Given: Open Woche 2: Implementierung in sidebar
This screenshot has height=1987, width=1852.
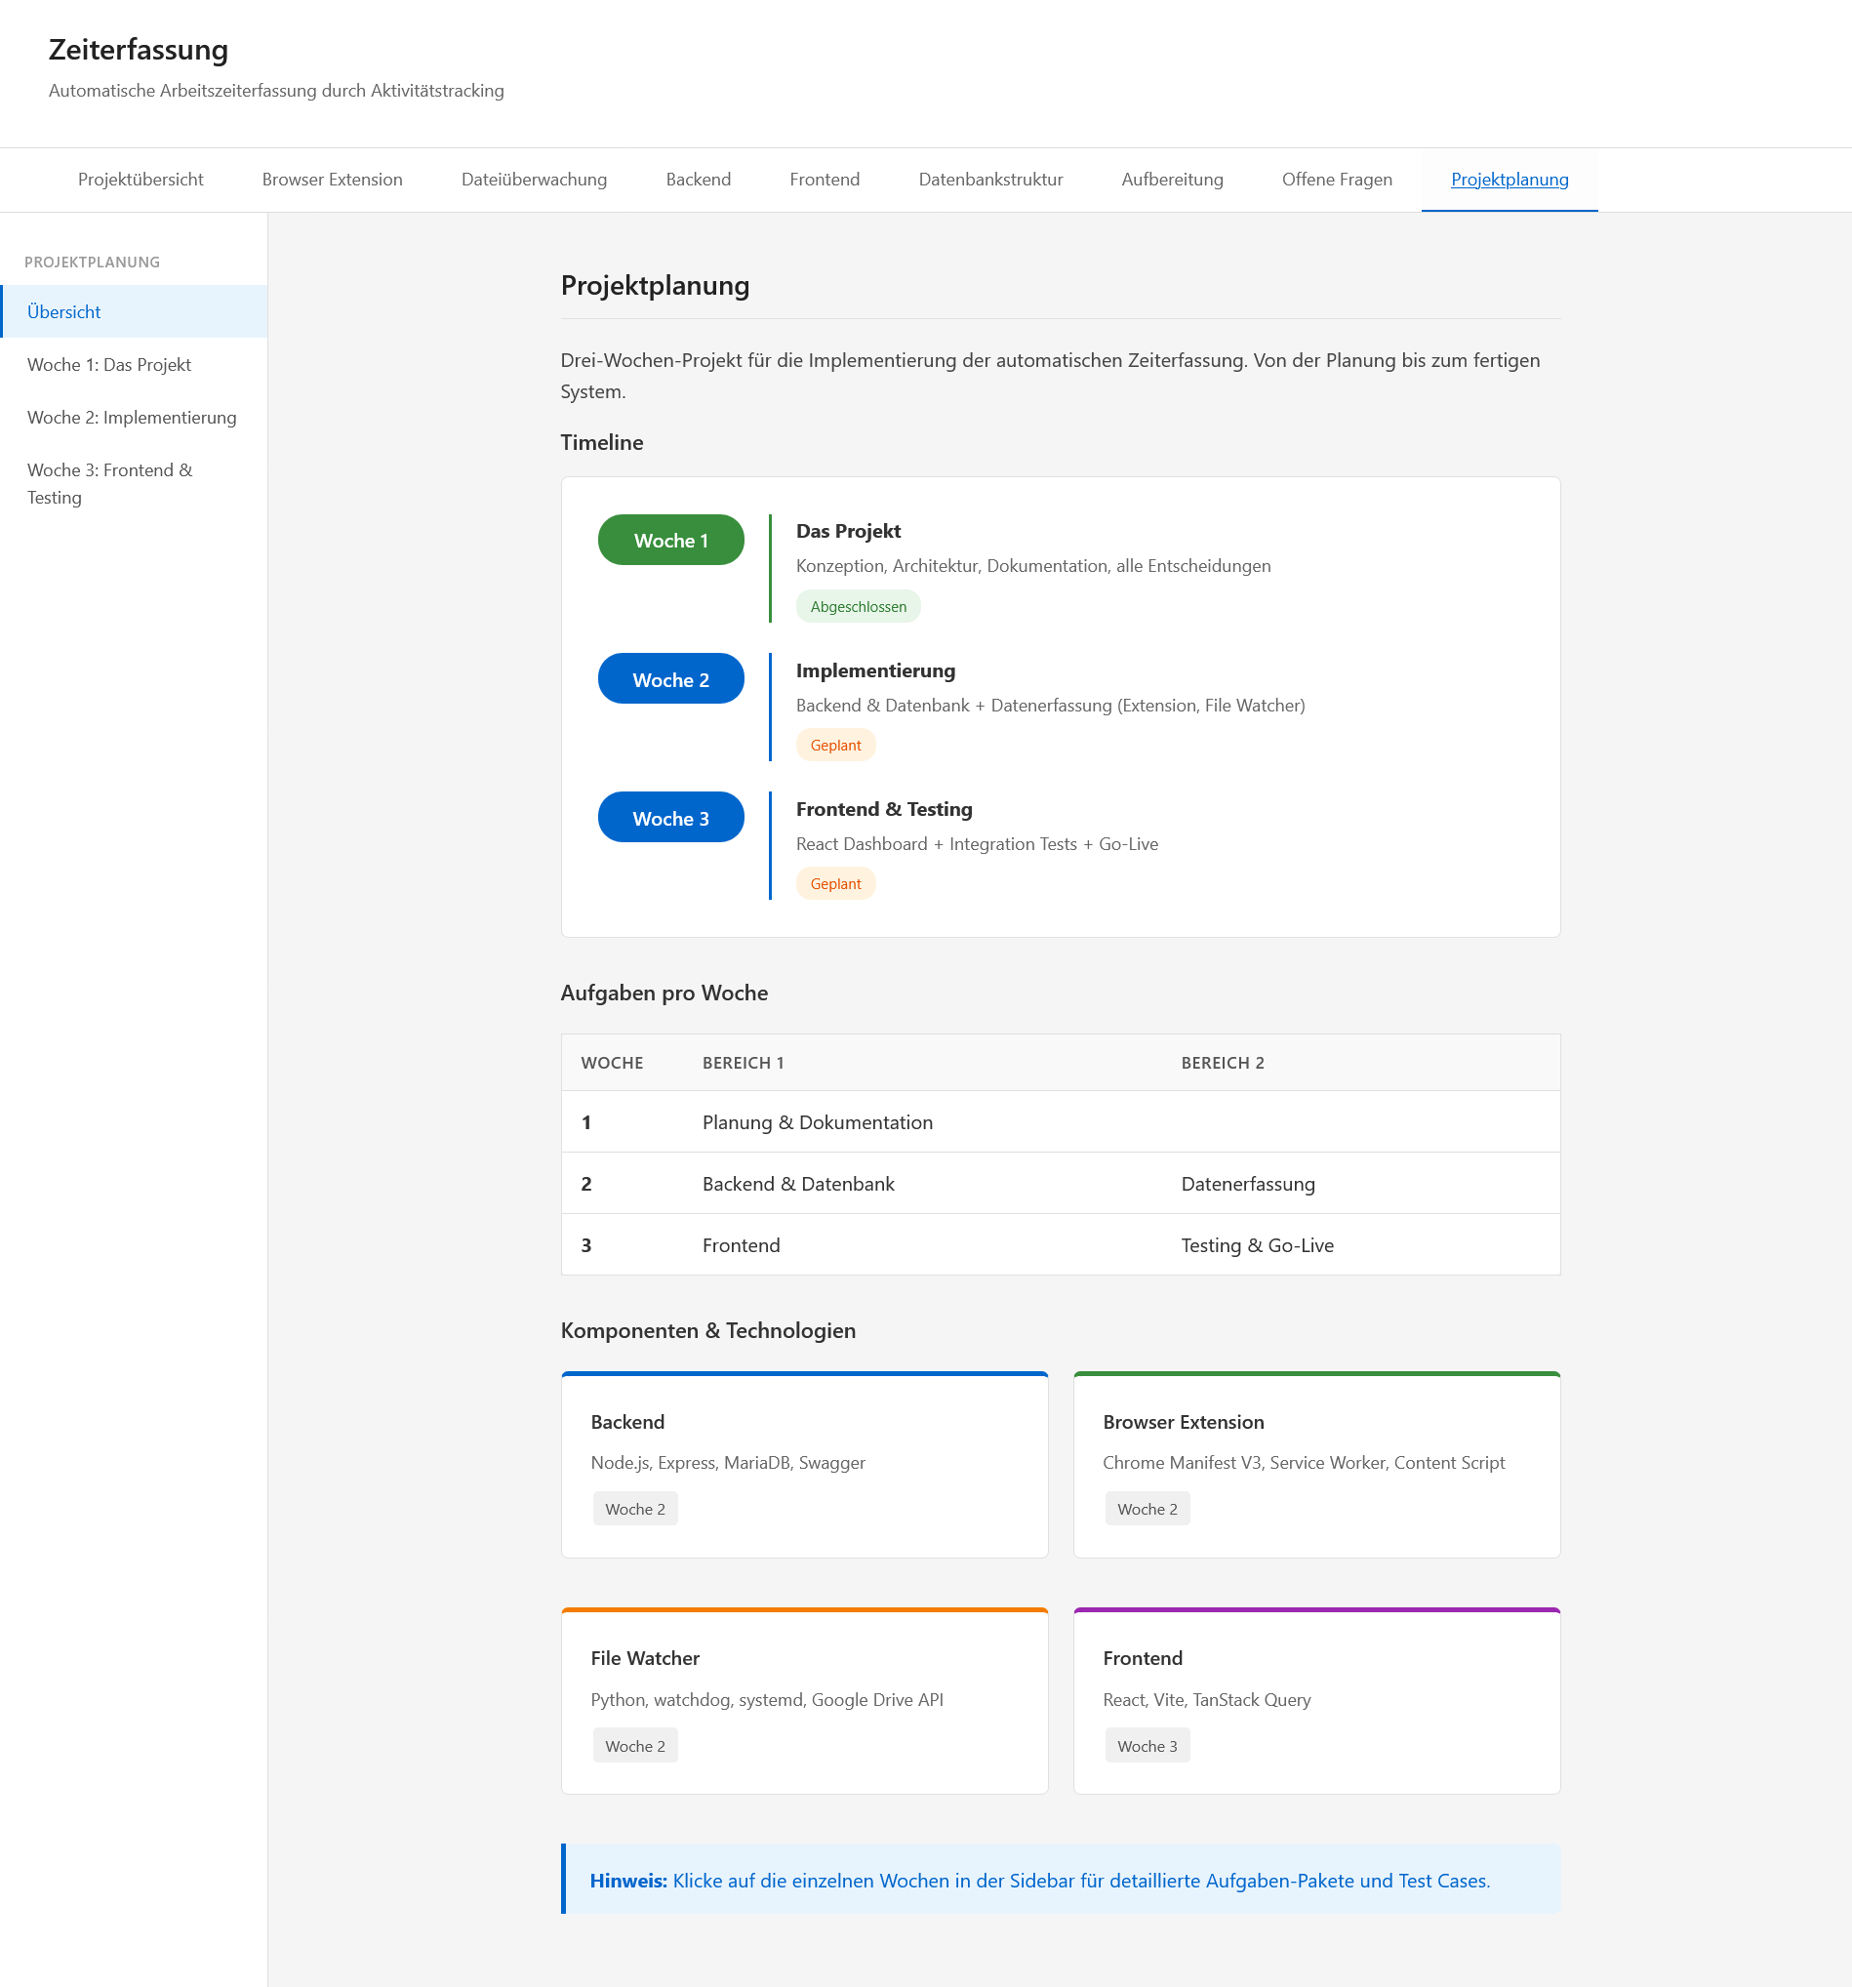Looking at the screenshot, I should tap(132, 418).
